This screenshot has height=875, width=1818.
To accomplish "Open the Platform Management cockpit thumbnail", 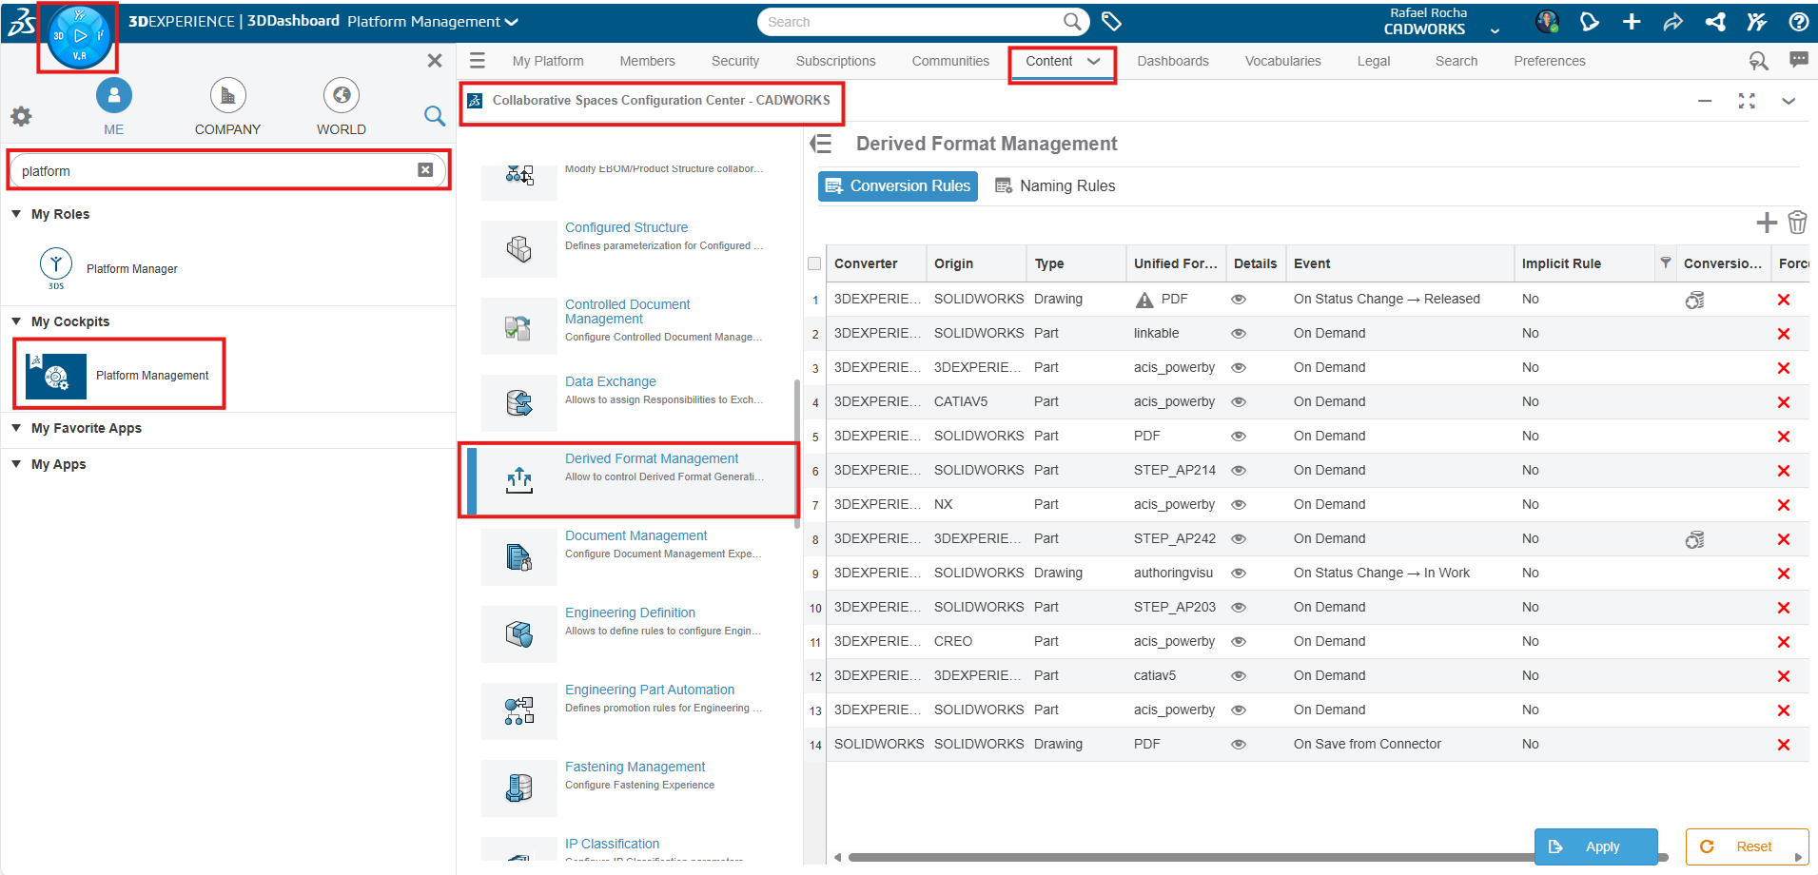I will tap(56, 376).
